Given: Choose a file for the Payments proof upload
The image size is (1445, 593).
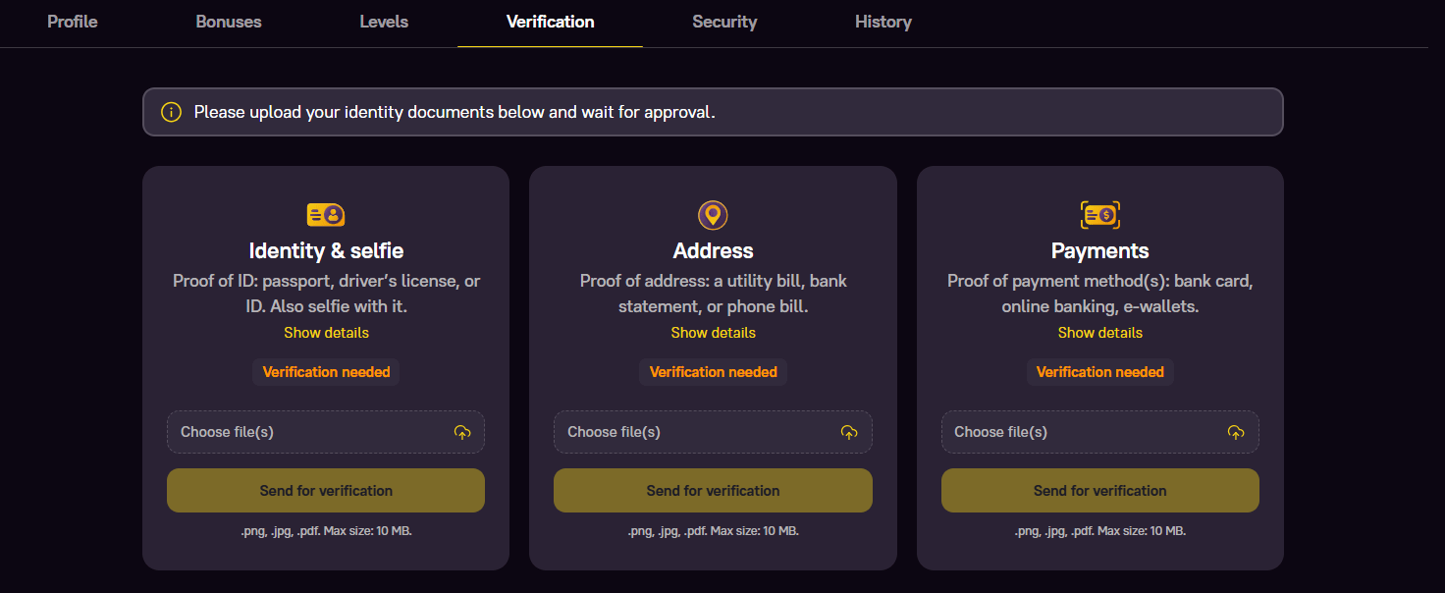Looking at the screenshot, I should click(1099, 432).
